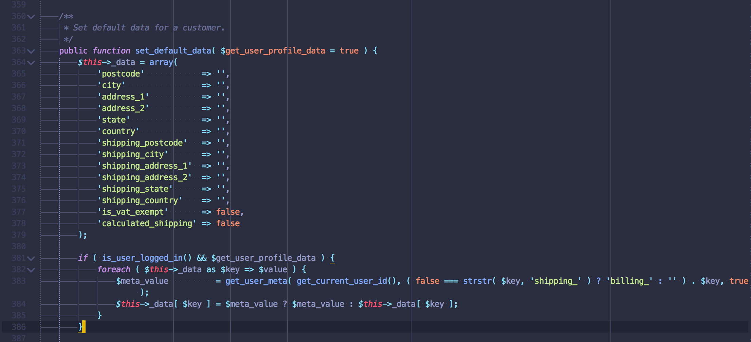
Task: Place cursor on 'shipping_address_2' key
Action: coord(145,177)
